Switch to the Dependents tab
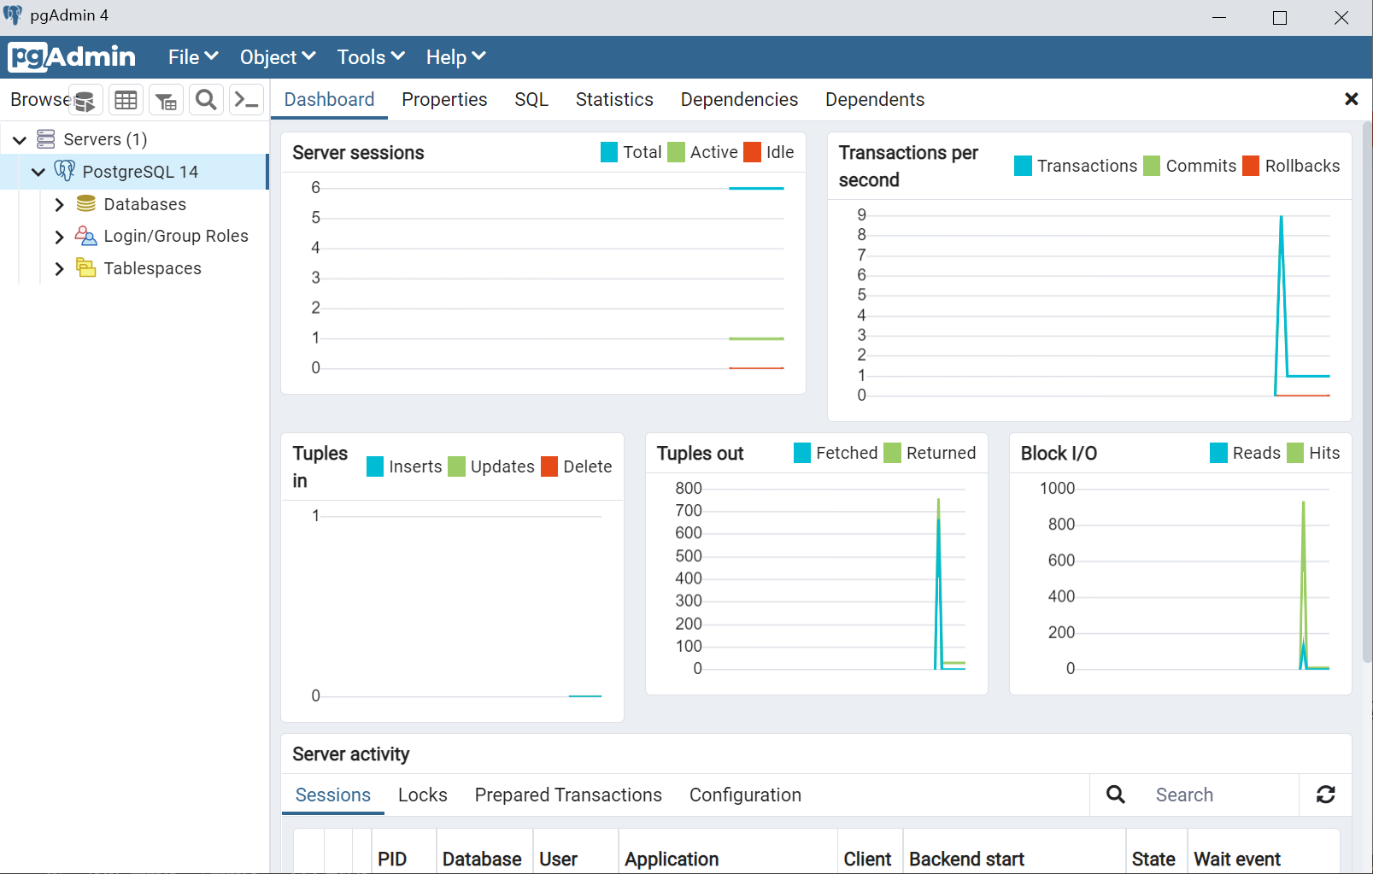This screenshot has height=874, width=1373. click(875, 99)
